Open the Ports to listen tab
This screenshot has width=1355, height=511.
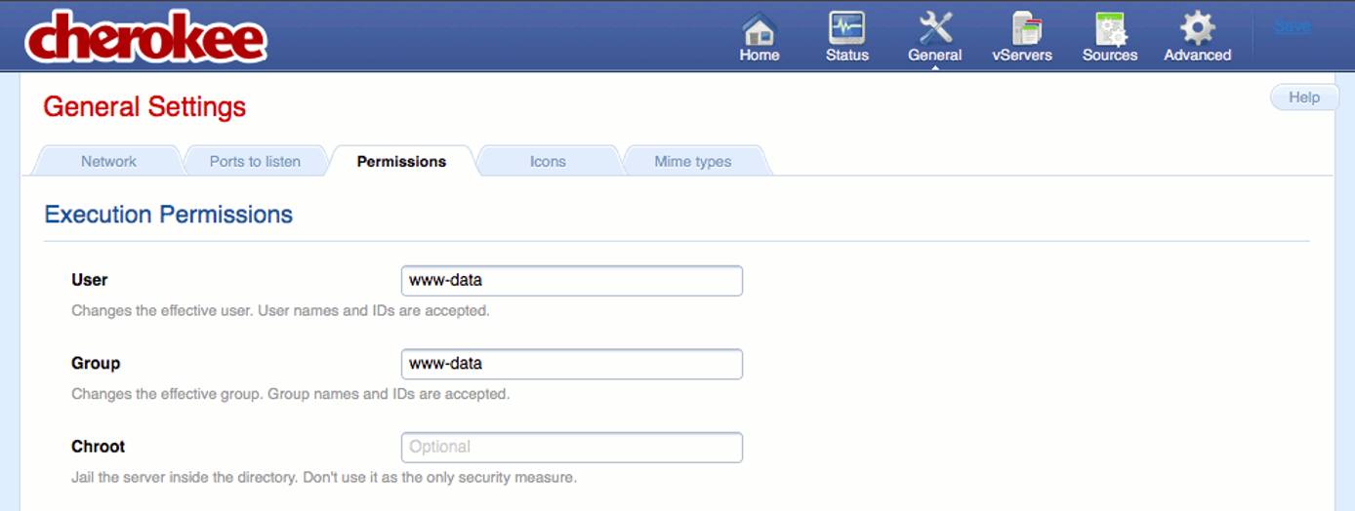tap(255, 162)
